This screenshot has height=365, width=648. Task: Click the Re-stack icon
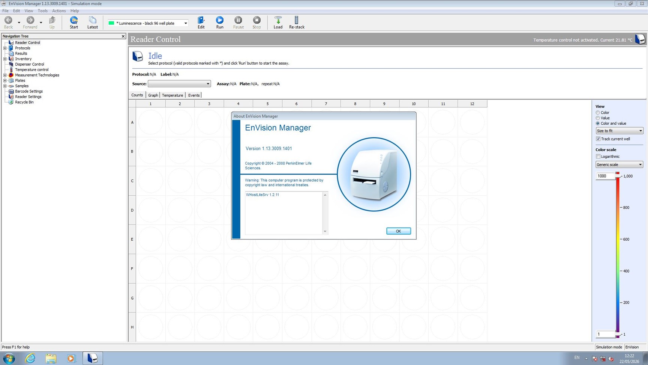[297, 22]
